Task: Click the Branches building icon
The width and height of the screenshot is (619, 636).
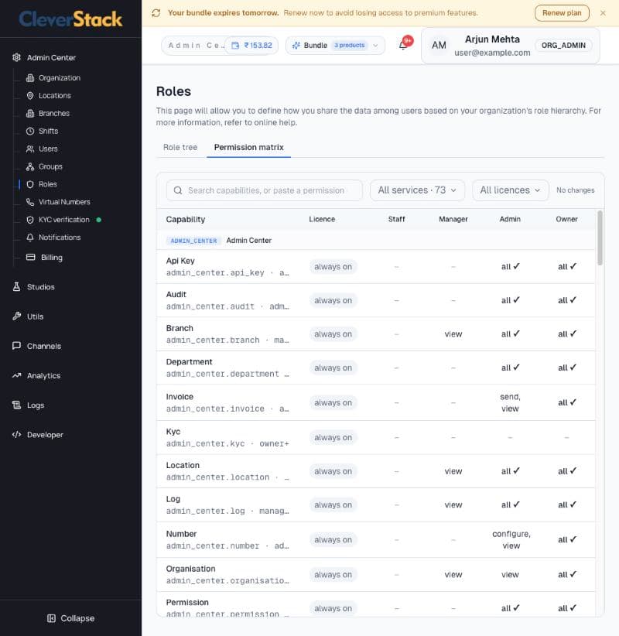Action: [x=30, y=114]
